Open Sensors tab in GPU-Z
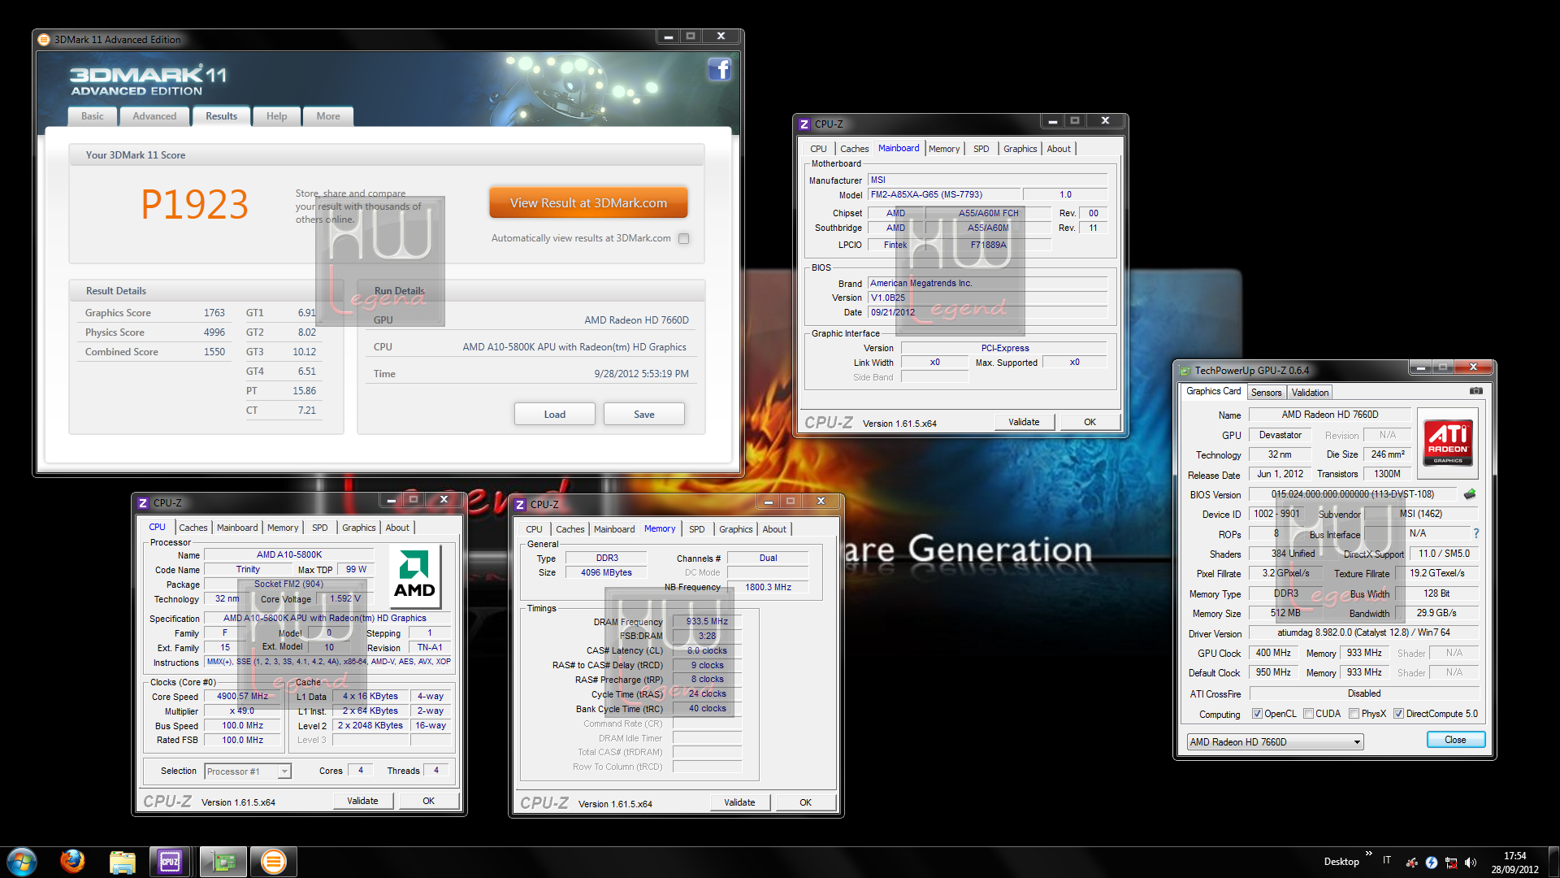 tap(1266, 393)
